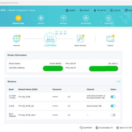Click the SSID TP-Link_97AE_MLO
Viewport: 132px width, 132px height.
click(27, 115)
